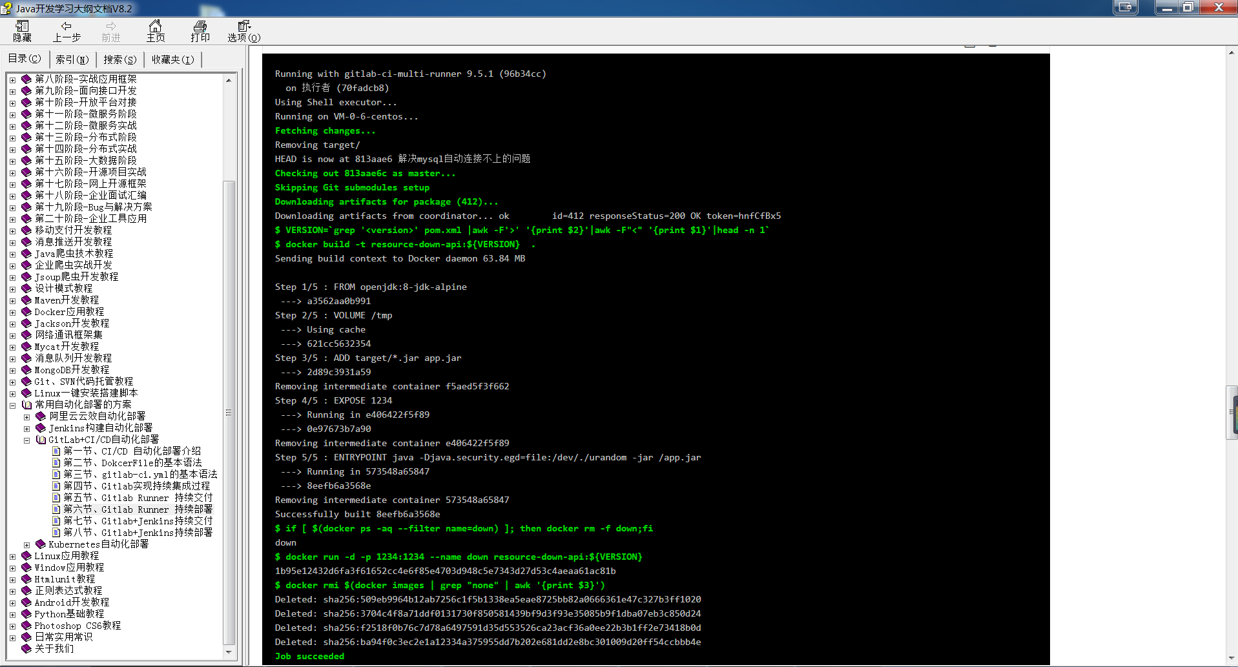Click the book icon beside Linux应用教程
Image resolution: width=1238 pixels, height=667 pixels.
point(26,556)
